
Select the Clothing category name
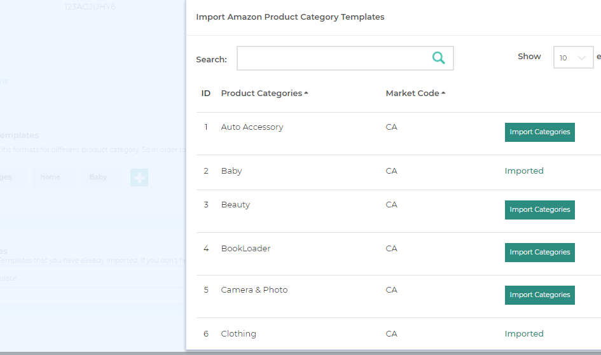(x=238, y=333)
